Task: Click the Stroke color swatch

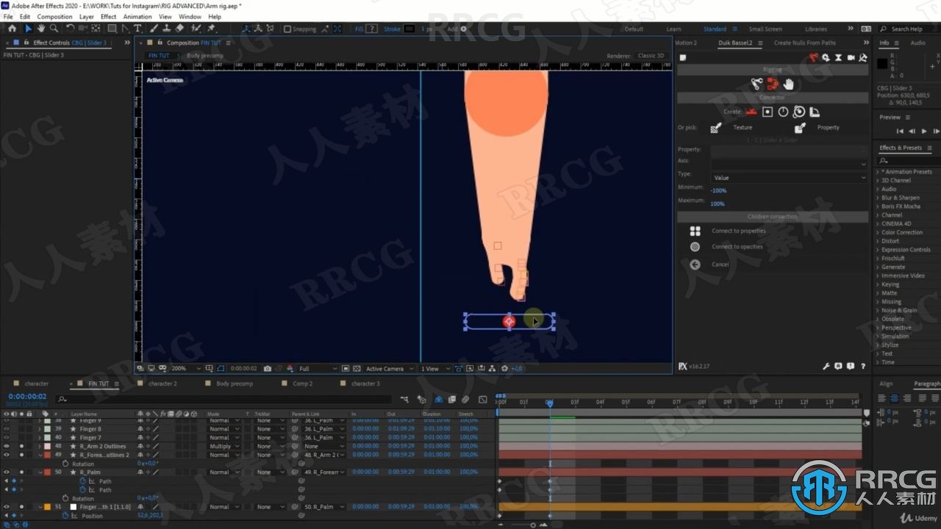Action: pyautogui.click(x=409, y=29)
